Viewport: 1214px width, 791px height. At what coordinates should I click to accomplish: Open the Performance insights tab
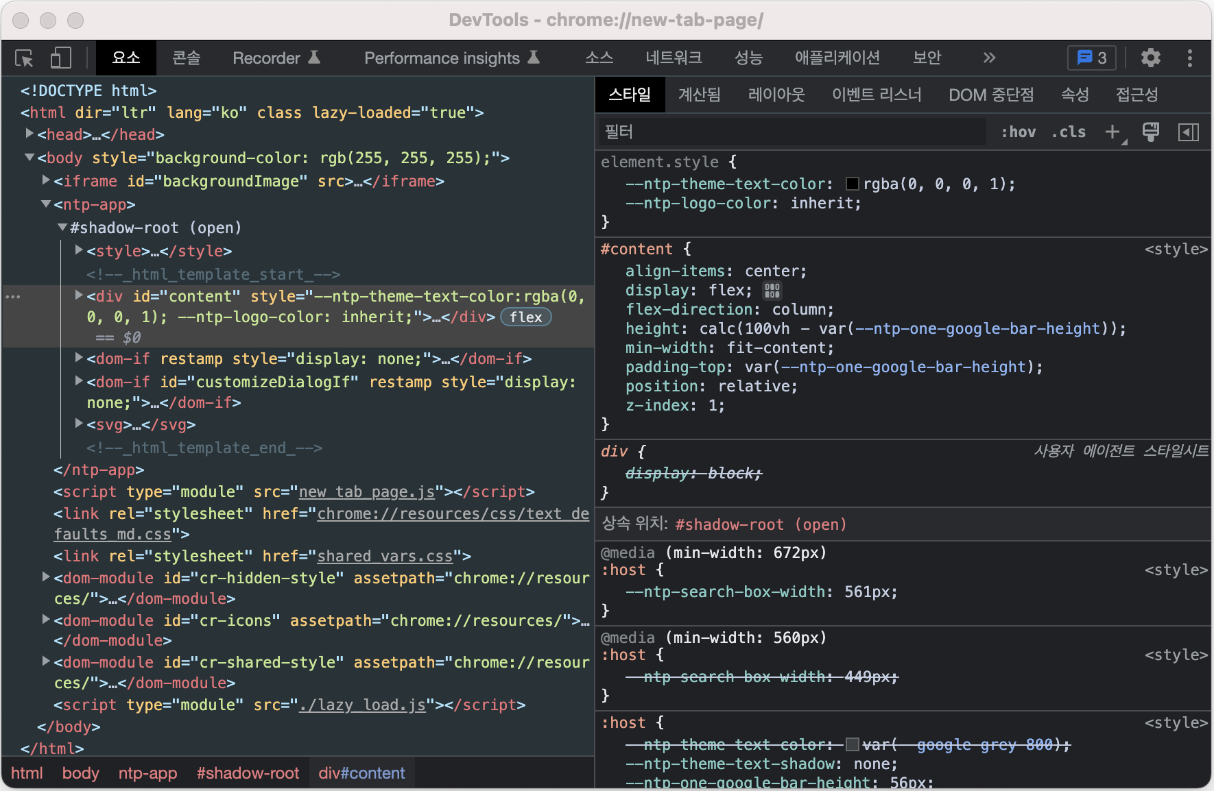coord(451,58)
